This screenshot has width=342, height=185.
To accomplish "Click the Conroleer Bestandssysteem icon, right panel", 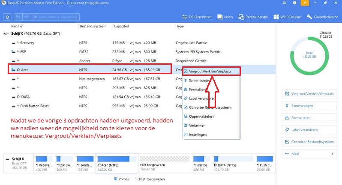I will point(287,142).
